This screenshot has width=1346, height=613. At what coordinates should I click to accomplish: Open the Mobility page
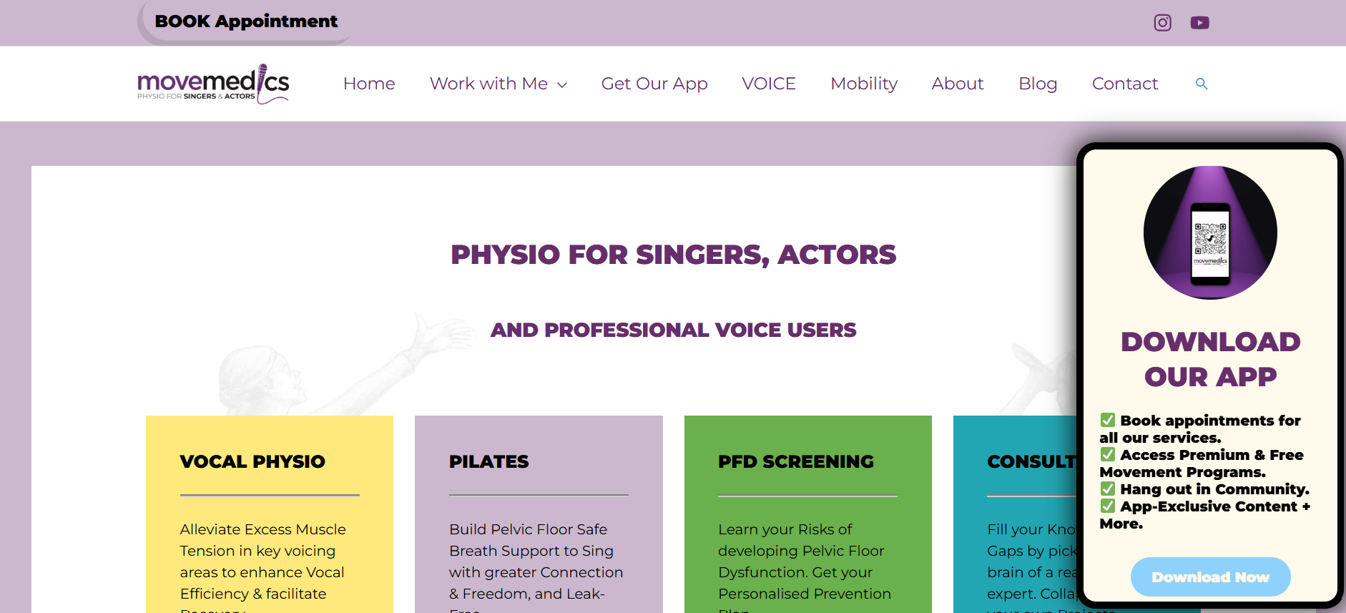point(864,84)
